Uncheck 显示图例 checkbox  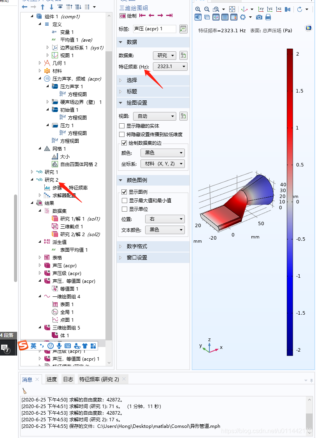coord(124,192)
